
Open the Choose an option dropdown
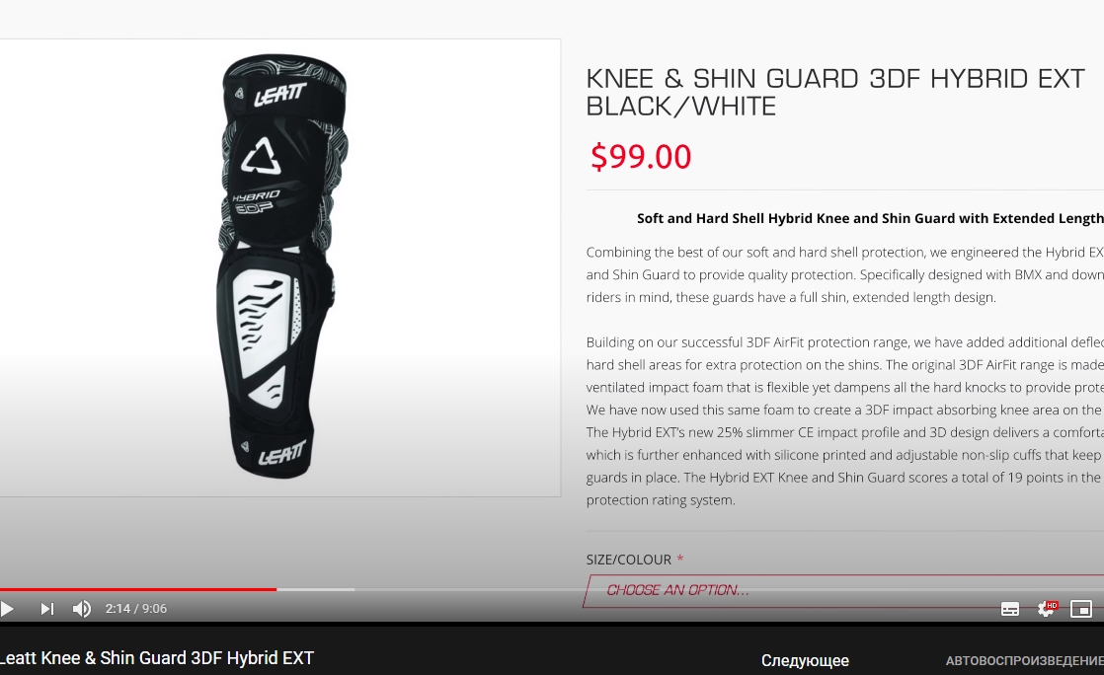[843, 590]
